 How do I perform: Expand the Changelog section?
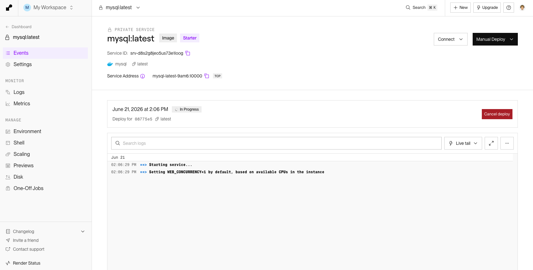pos(45,231)
